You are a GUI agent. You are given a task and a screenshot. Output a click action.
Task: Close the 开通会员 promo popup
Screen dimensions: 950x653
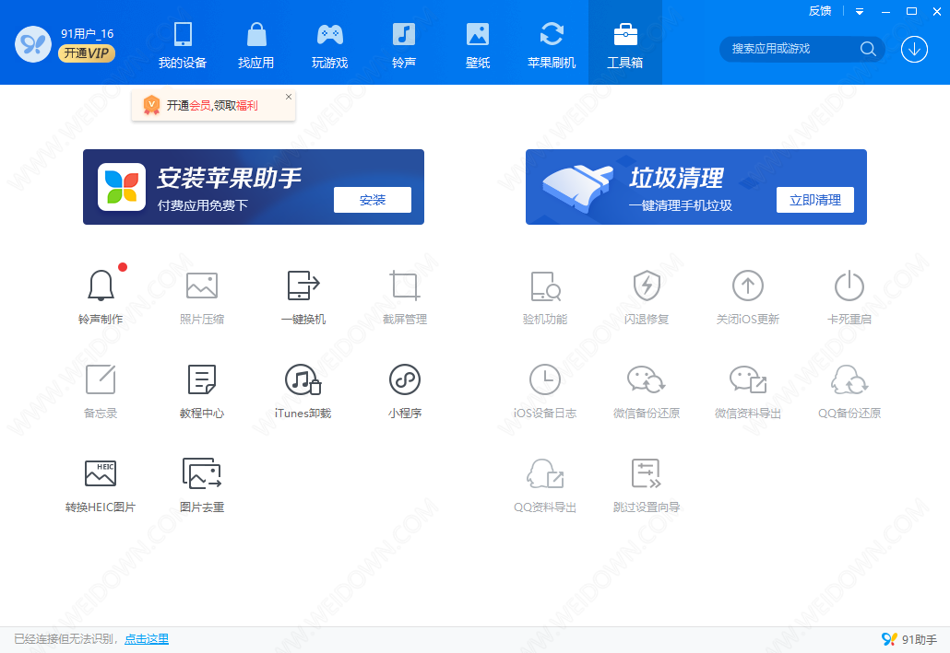coord(289,97)
